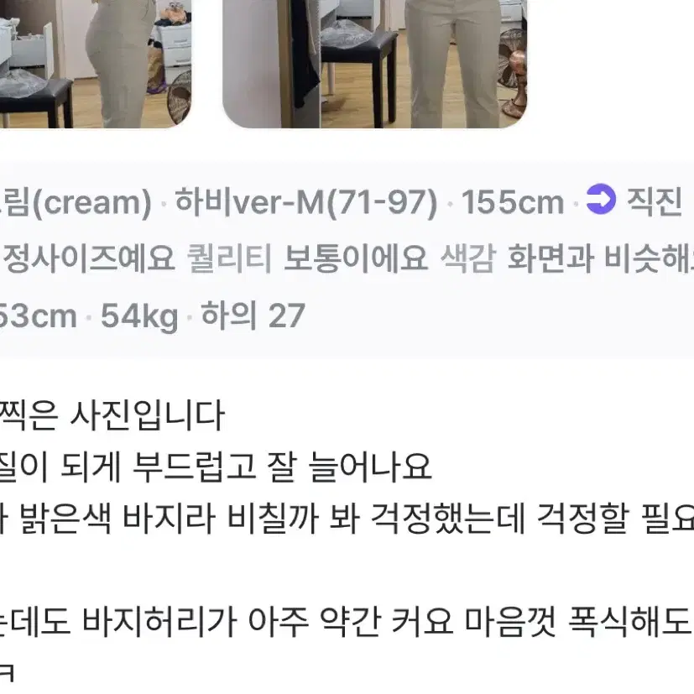This screenshot has width=694, height=694.
Task: Open the right review photo showing front view
Action: coord(375,64)
